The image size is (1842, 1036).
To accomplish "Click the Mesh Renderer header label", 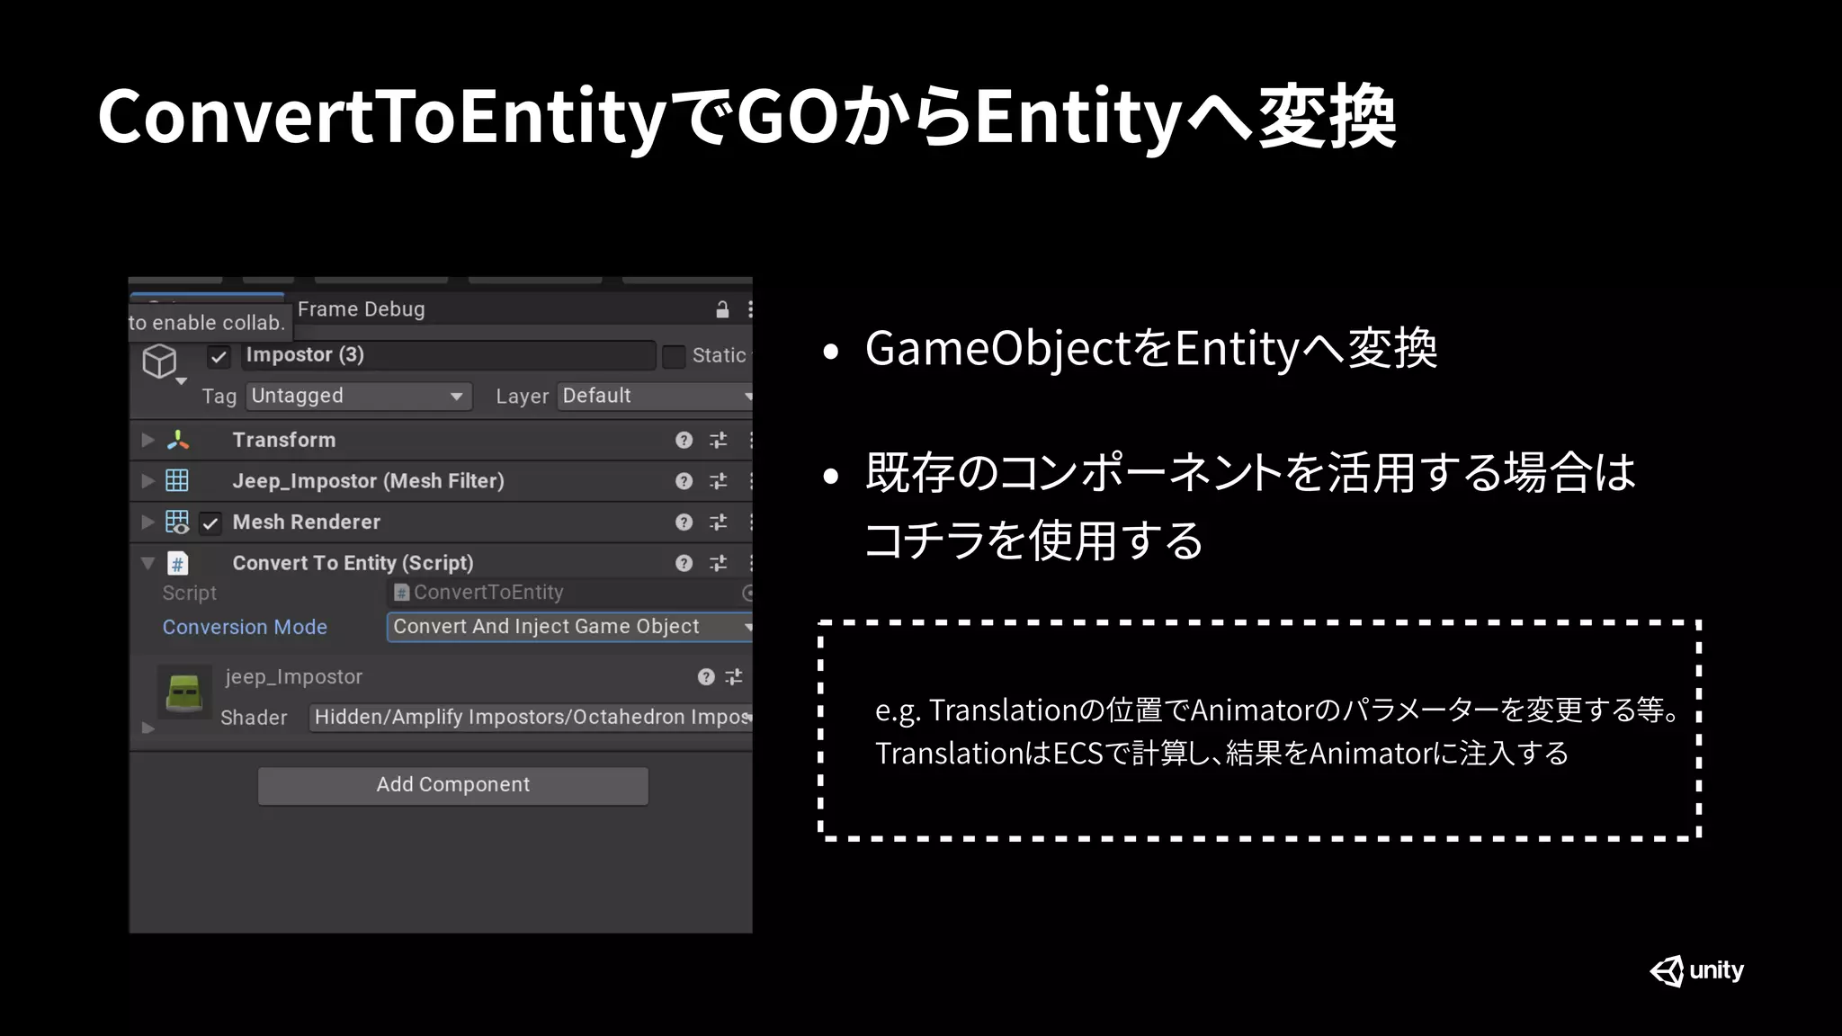I will tap(306, 522).
